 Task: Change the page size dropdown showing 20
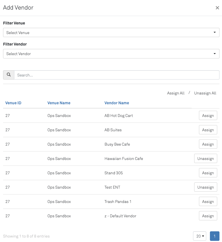tap(200, 236)
